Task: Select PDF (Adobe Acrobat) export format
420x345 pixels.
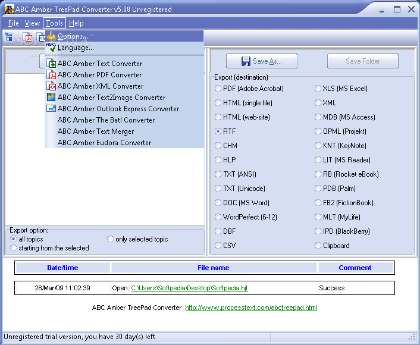Action: [x=249, y=89]
